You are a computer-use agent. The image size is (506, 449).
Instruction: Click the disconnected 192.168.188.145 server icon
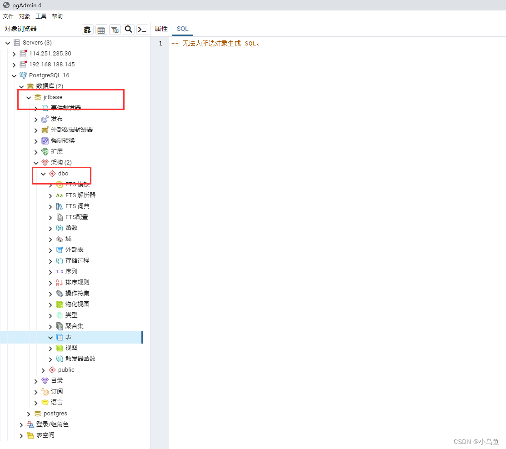click(x=23, y=64)
